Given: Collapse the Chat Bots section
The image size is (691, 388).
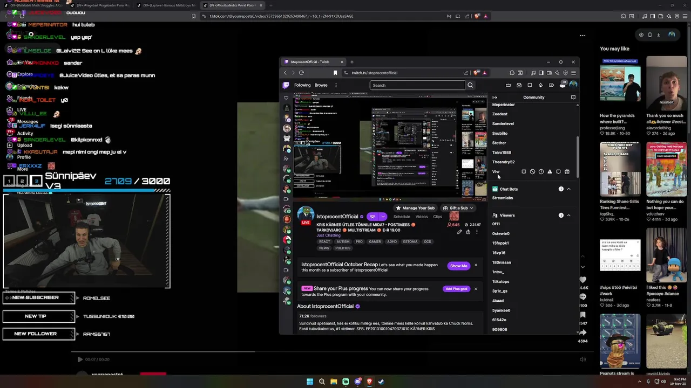Looking at the screenshot, I should pos(568,189).
